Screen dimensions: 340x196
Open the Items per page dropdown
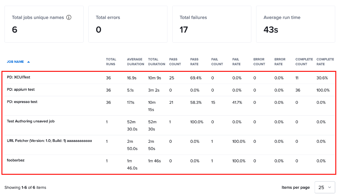(325, 187)
